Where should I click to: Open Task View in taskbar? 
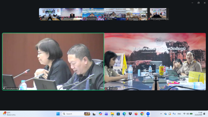tap(94, 114)
